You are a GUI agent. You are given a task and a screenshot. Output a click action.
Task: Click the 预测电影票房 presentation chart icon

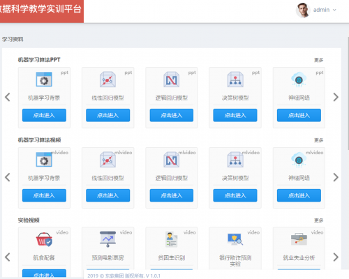pyautogui.click(x=107, y=239)
